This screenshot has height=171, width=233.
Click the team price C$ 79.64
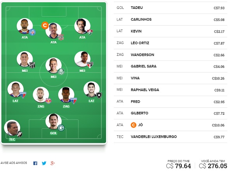point(179,166)
